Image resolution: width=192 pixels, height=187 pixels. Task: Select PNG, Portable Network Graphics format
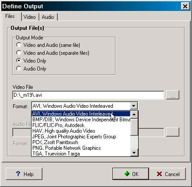click(x=81, y=148)
